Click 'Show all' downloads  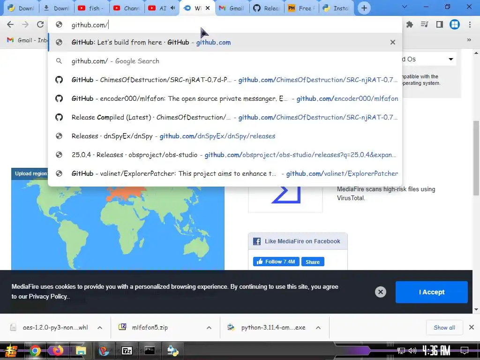pyautogui.click(x=444, y=328)
